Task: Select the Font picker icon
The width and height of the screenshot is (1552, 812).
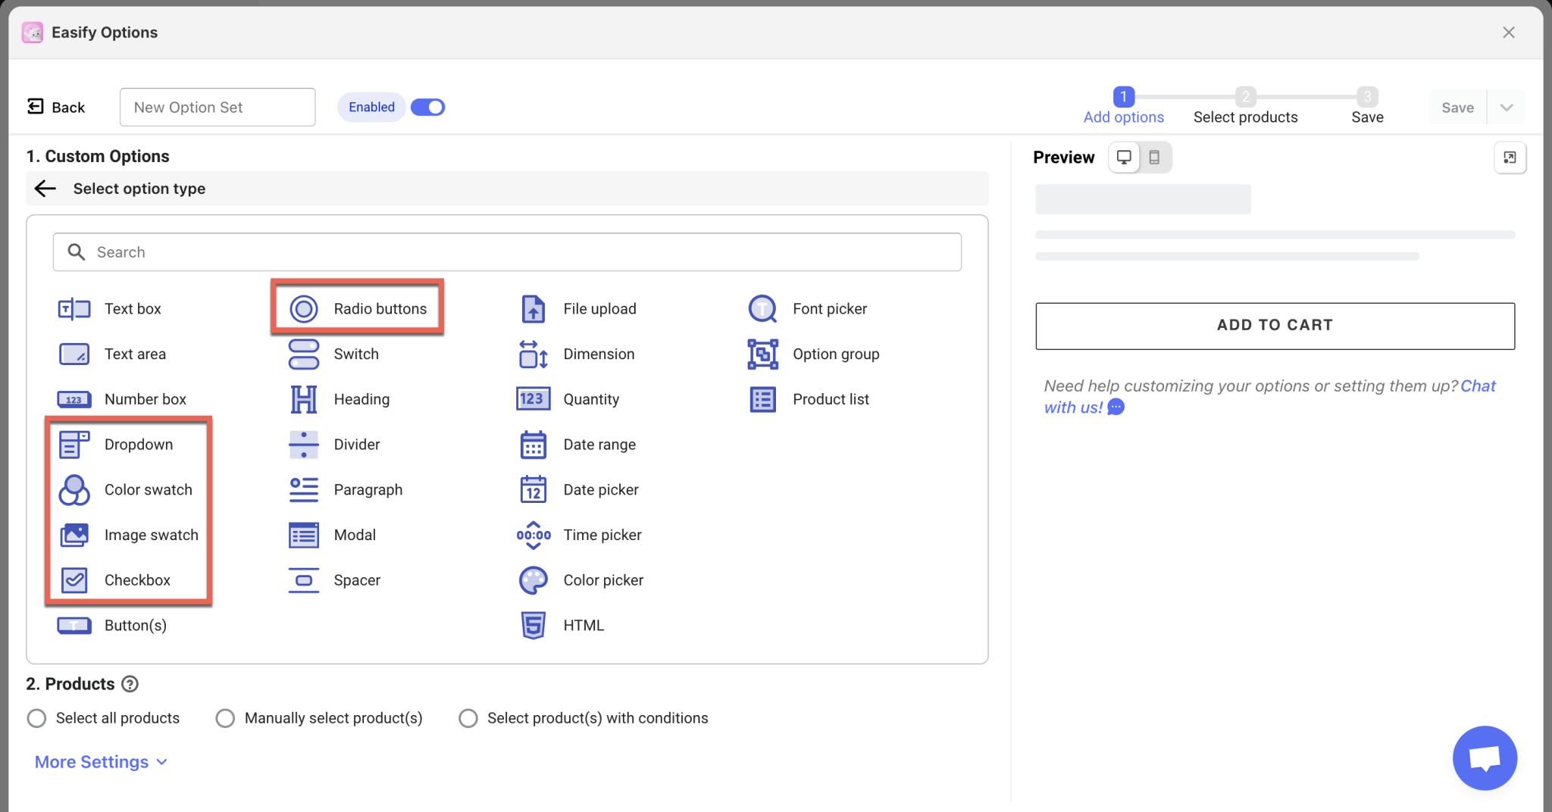Action: click(762, 309)
